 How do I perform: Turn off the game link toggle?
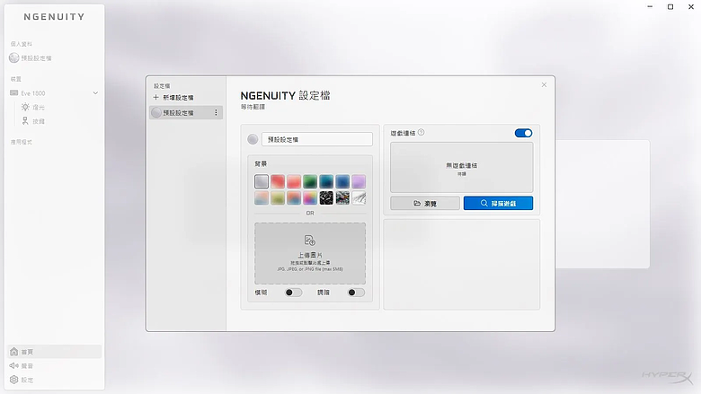(524, 133)
